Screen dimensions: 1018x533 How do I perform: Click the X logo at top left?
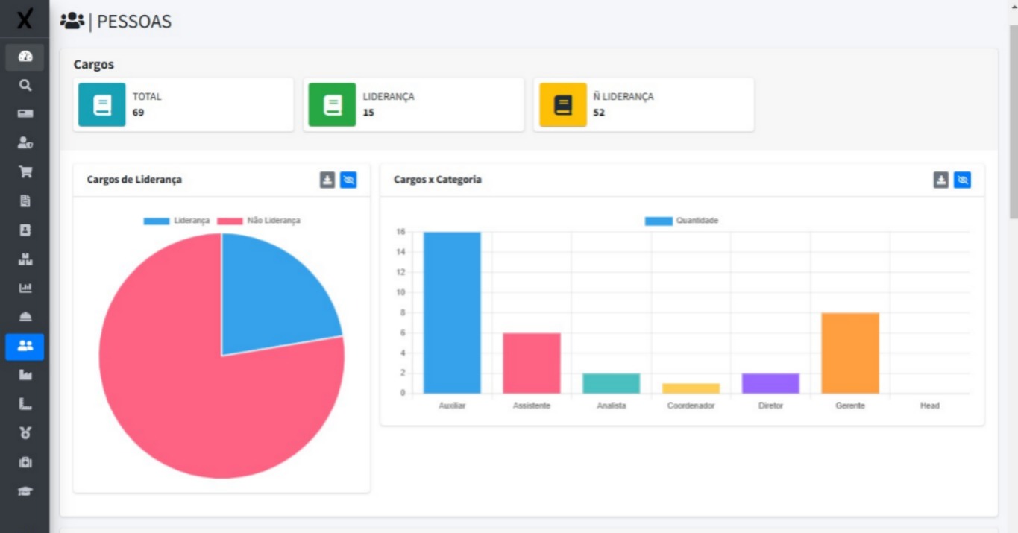pyautogui.click(x=25, y=19)
